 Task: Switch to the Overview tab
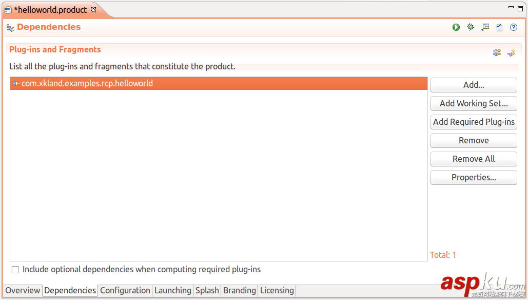point(23,291)
